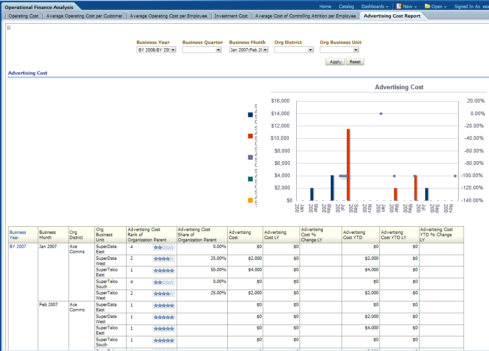This screenshot has height=351, width=489.
Task: Click the diamond marker at 0.00%
Action: tap(381, 114)
